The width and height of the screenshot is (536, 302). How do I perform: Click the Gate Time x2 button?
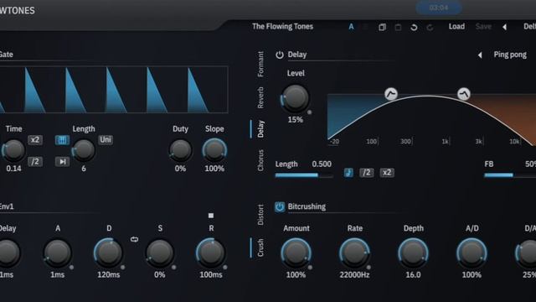click(x=35, y=140)
